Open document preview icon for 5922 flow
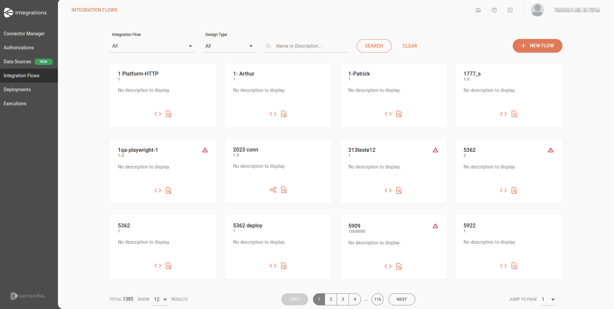The height and width of the screenshot is (309, 614). click(514, 266)
